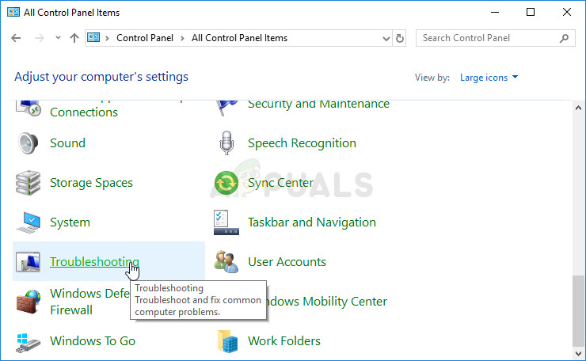The image size is (586, 361).
Task: Open the Taskbar and Navigation link
Action: click(x=312, y=222)
